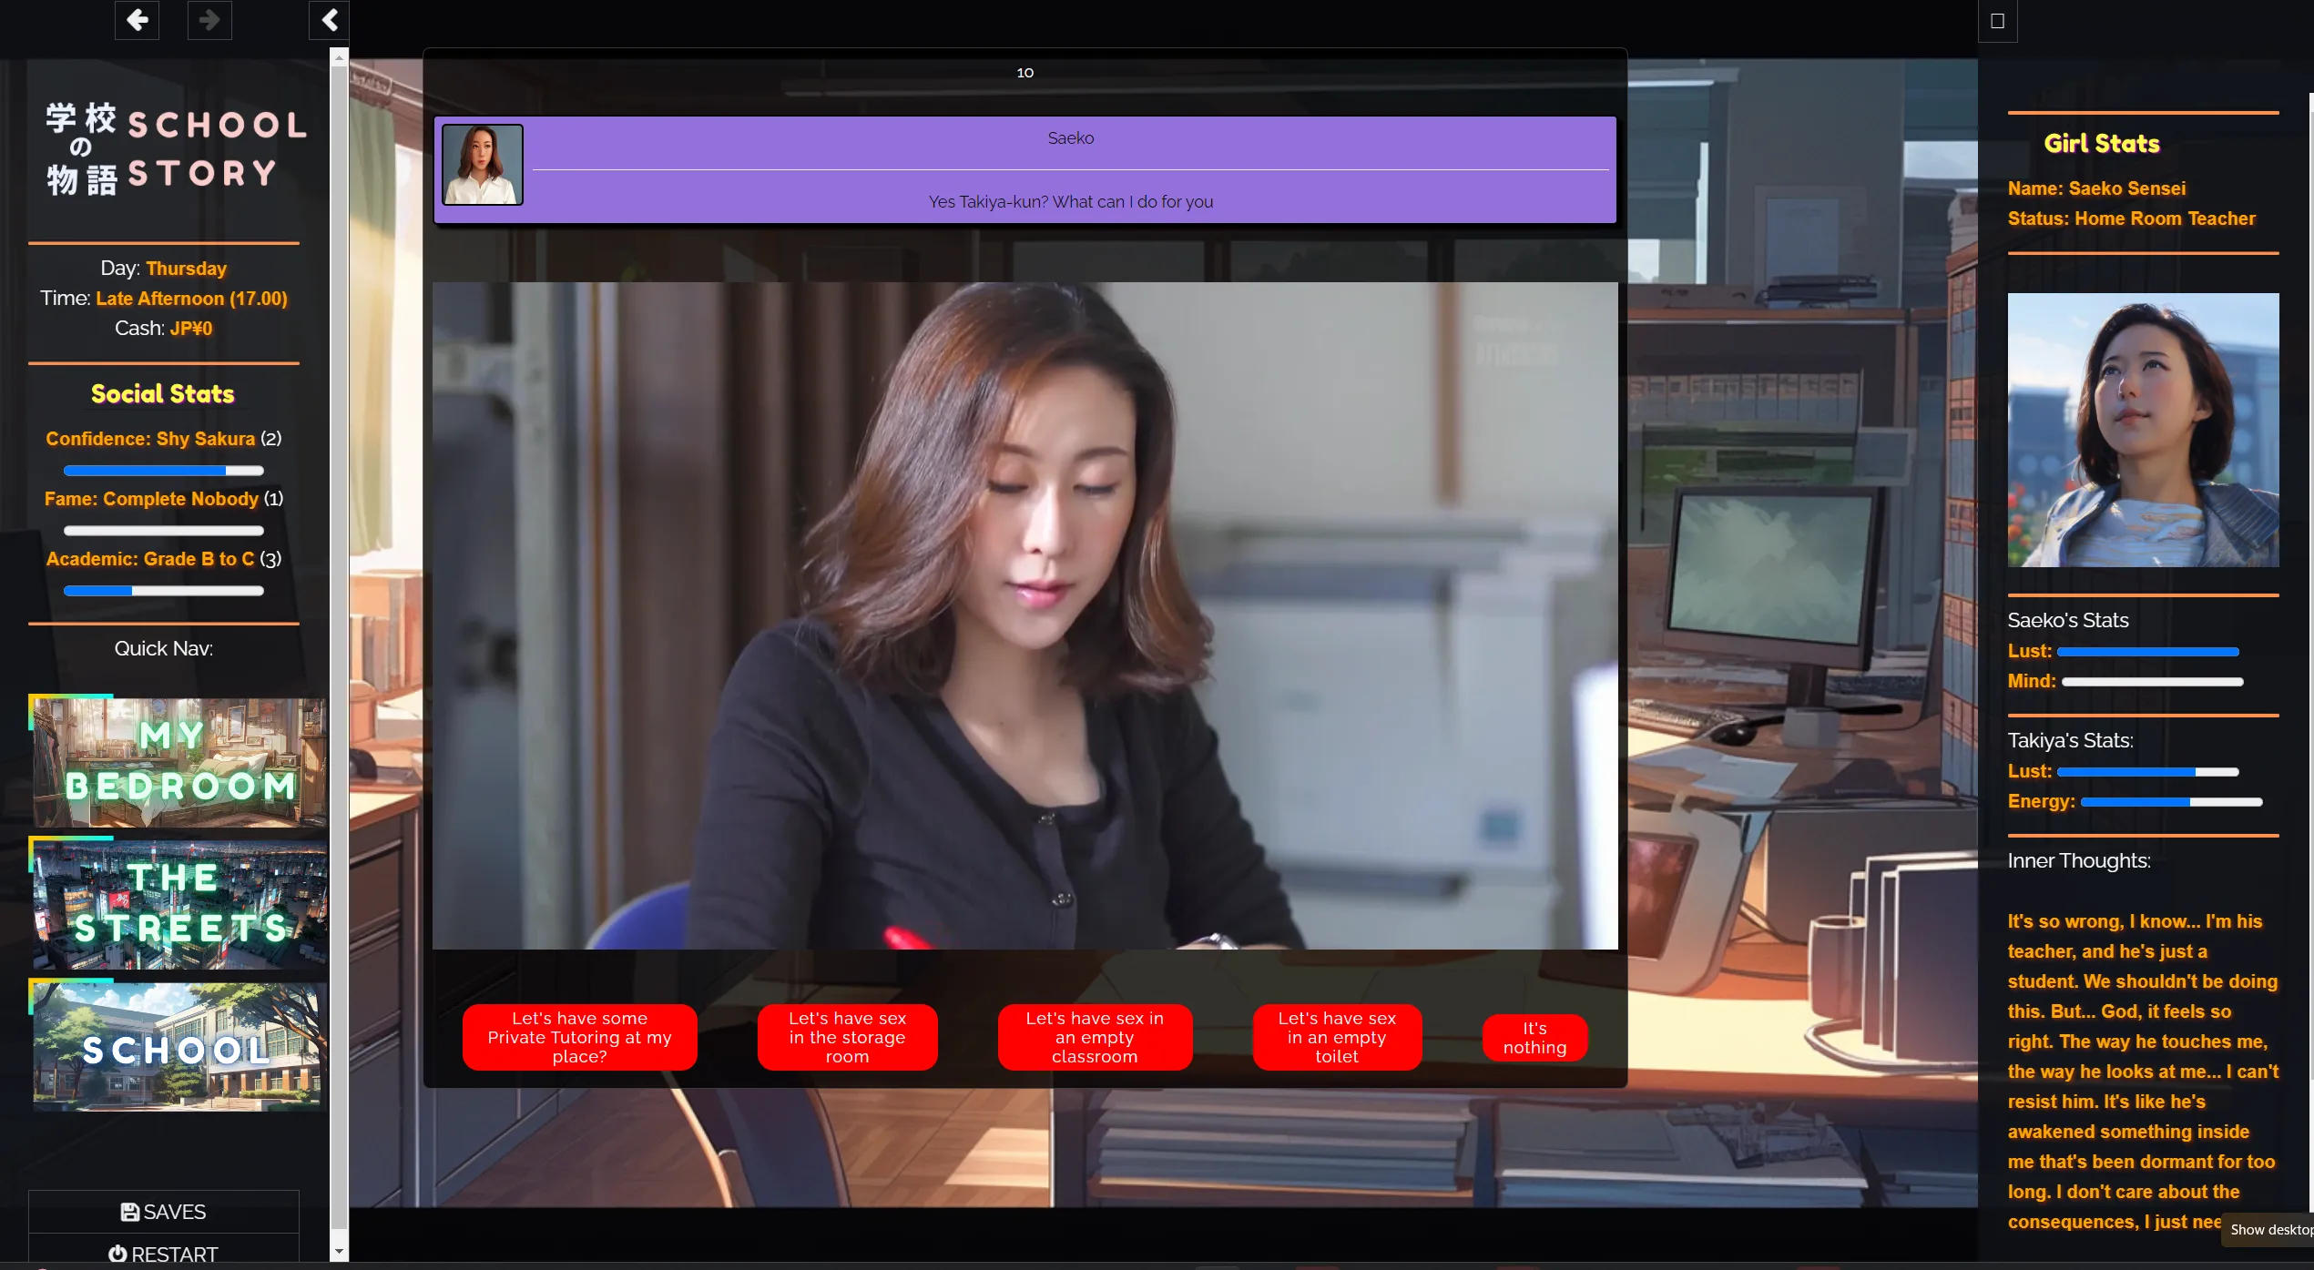Click the Show desktop button
This screenshot has height=1270, width=2314.
click(2269, 1229)
